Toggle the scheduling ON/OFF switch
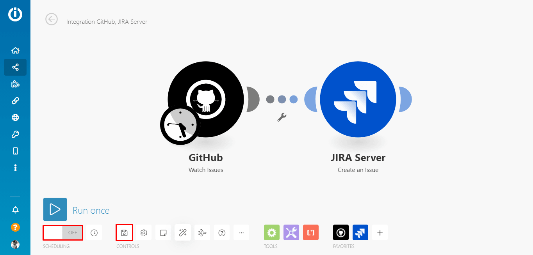Screen dimensions: 533x255 [63, 233]
